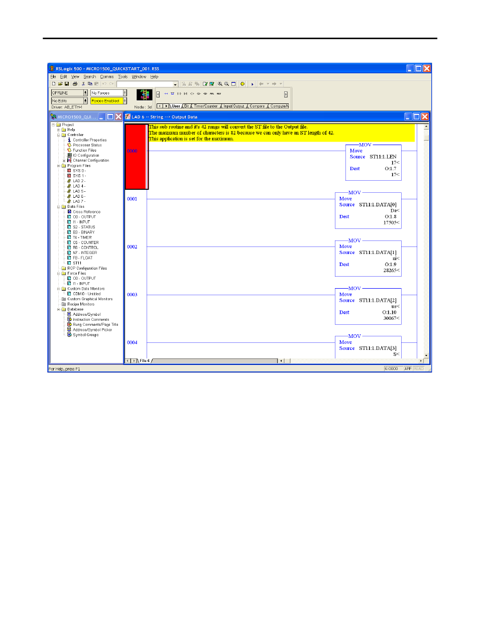This screenshot has height=620, width=479.
Task: Collapse the Controller folder node
Action: click(x=58, y=135)
